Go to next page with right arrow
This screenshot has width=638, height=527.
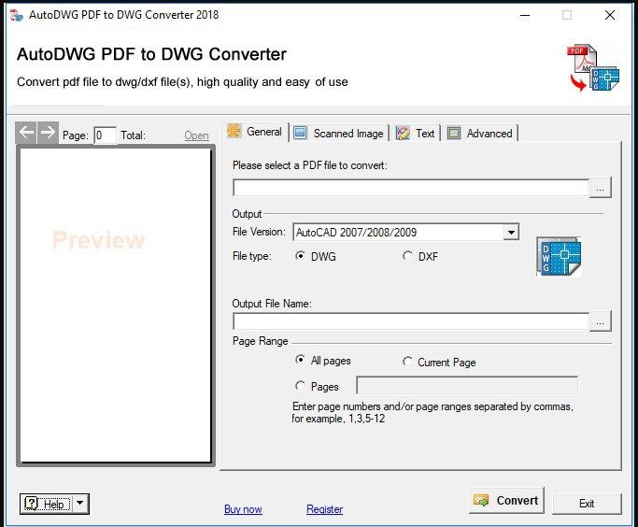click(x=48, y=133)
